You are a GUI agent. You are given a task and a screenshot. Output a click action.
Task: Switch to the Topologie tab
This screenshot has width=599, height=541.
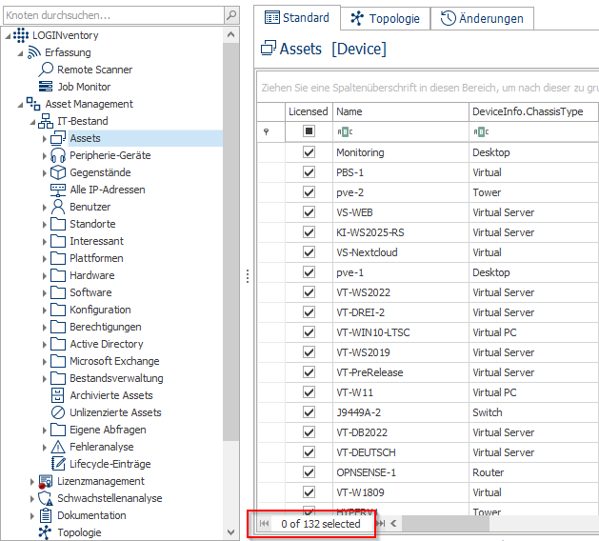(x=386, y=18)
